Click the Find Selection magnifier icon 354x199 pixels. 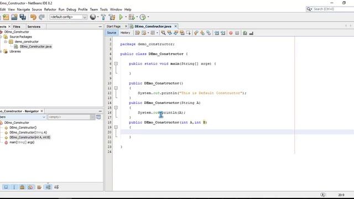[x=163, y=33]
